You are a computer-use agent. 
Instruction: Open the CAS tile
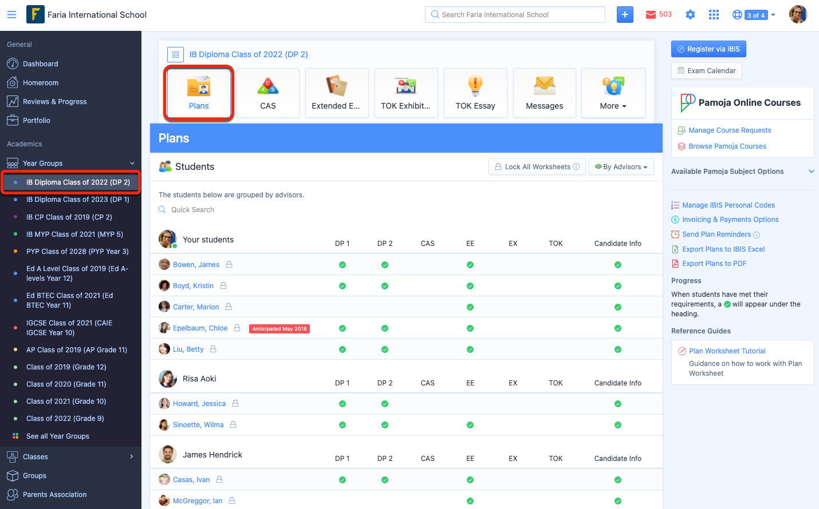tap(268, 93)
